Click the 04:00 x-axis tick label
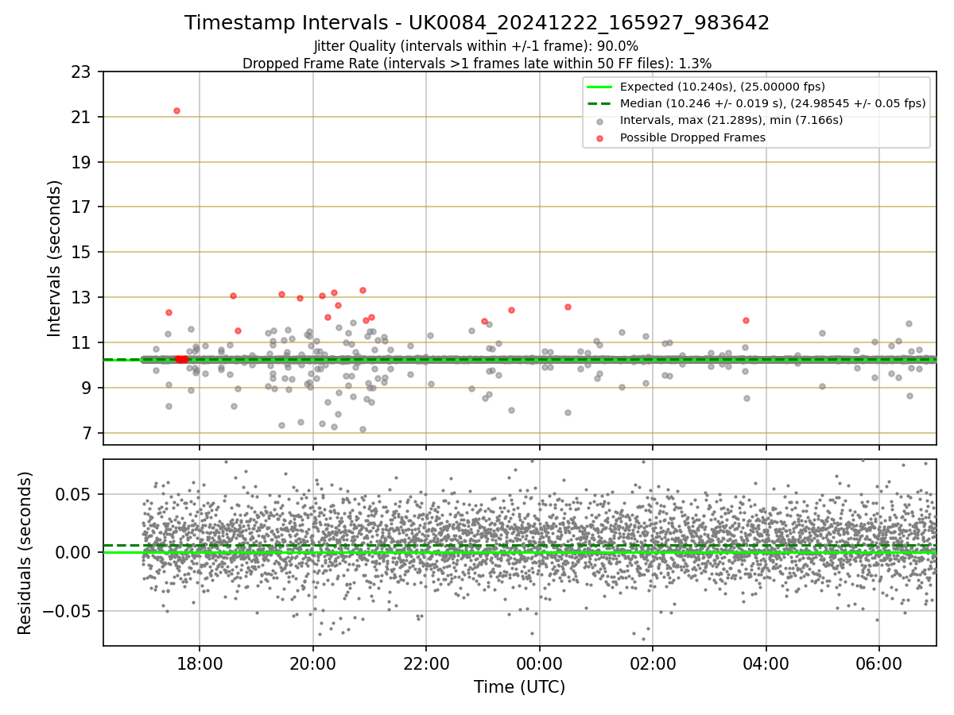The height and width of the screenshot is (715, 954). [x=766, y=663]
